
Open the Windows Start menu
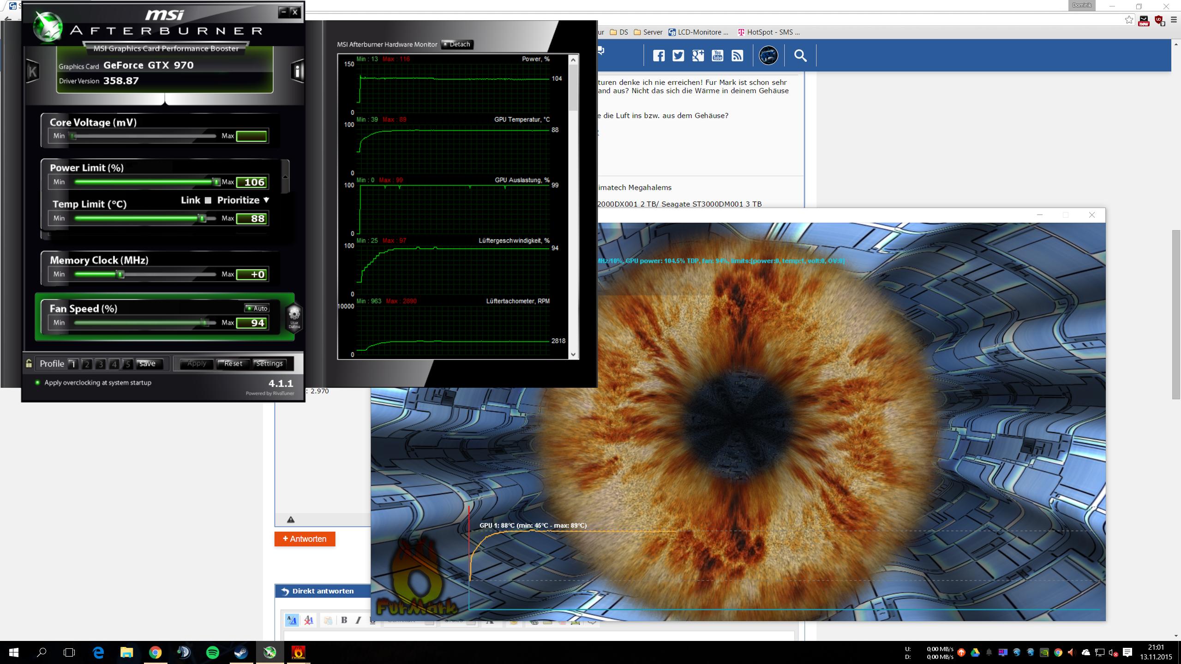pos(14,652)
